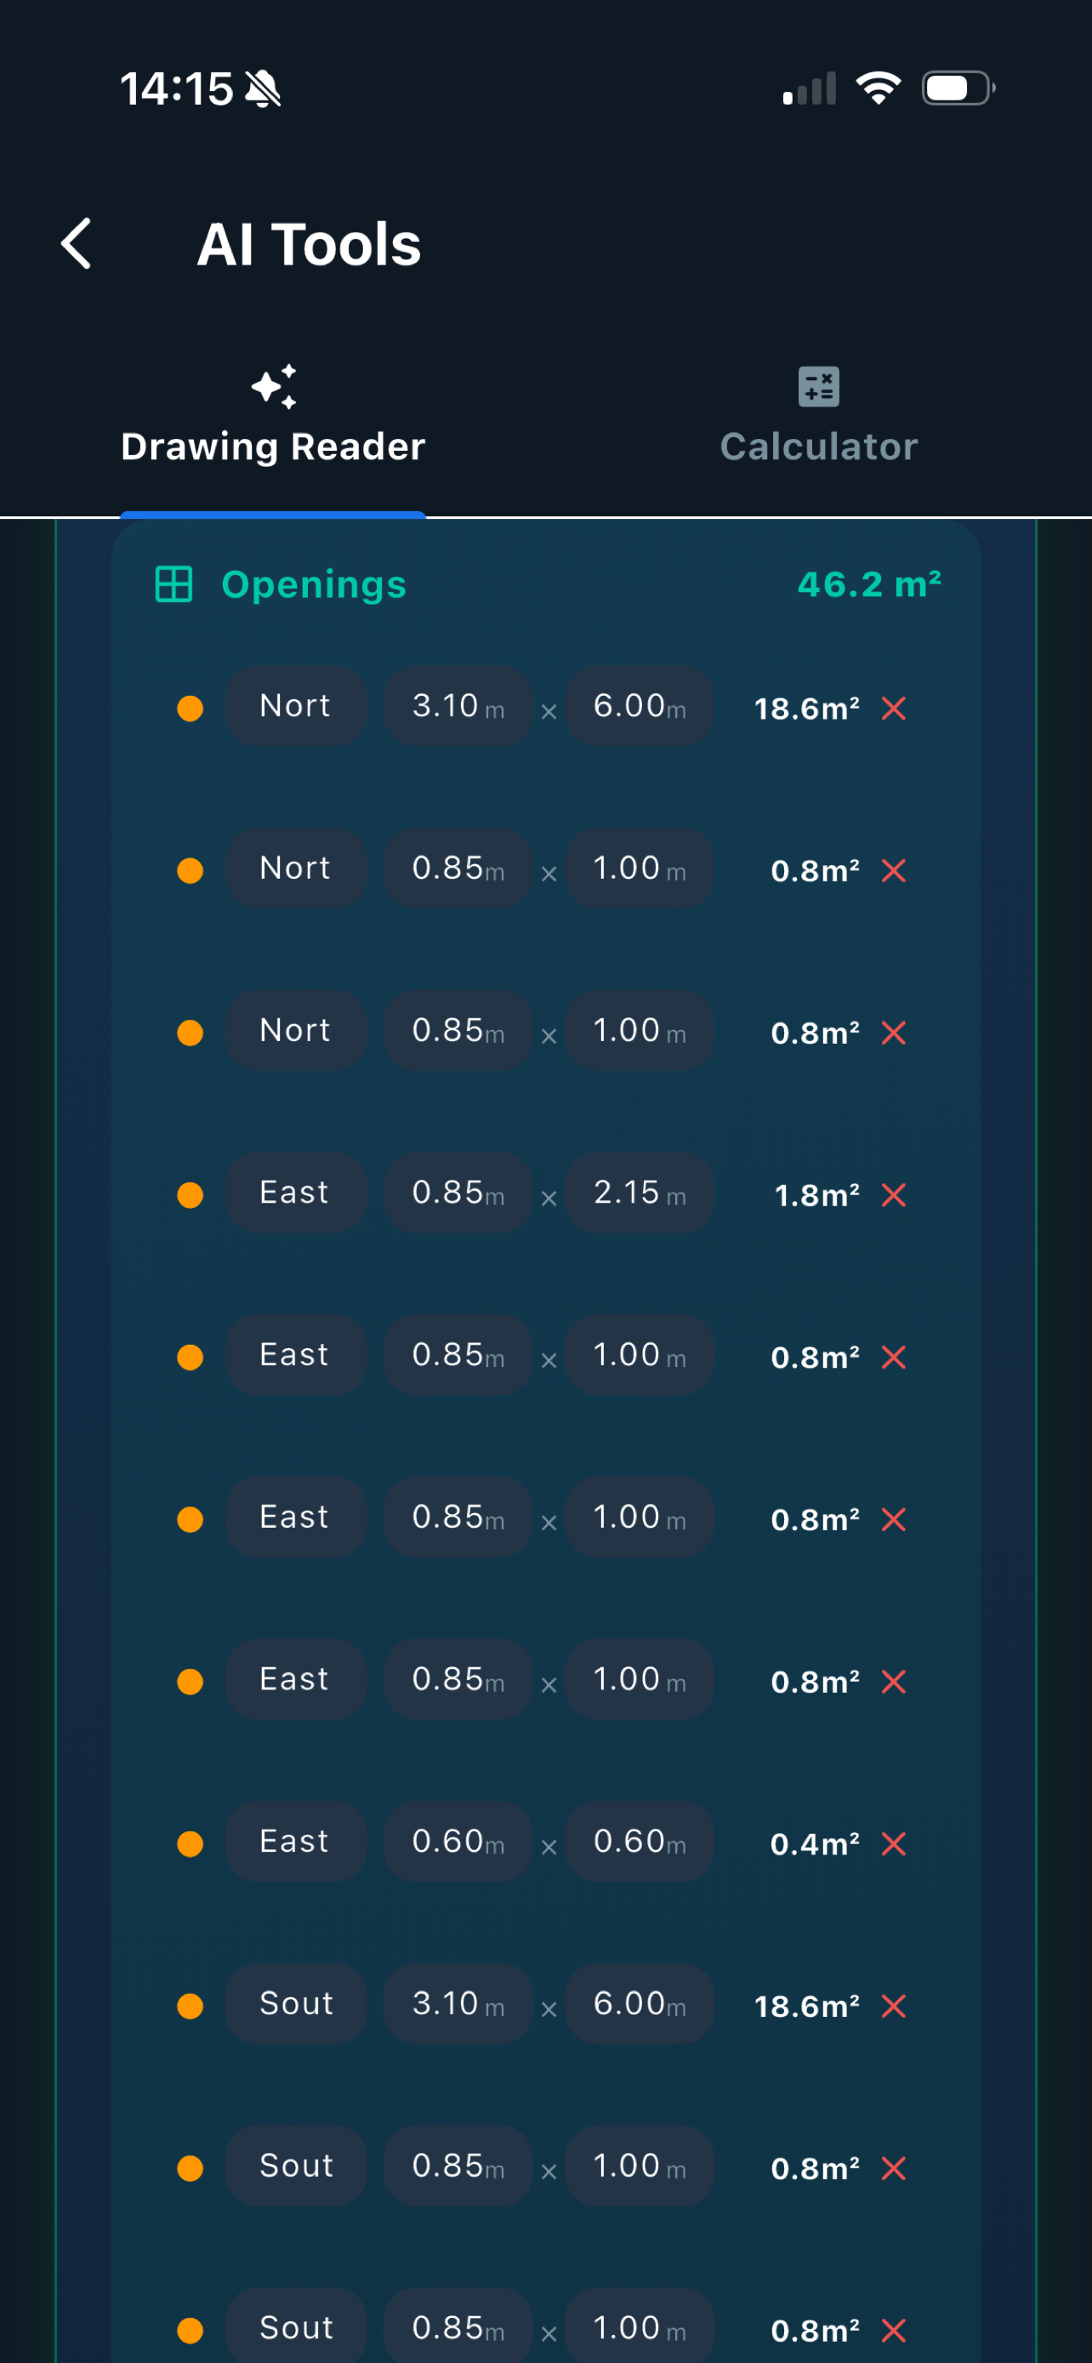Edit the 2.15 m height field
This screenshot has width=1092, height=2363.
tap(639, 1193)
